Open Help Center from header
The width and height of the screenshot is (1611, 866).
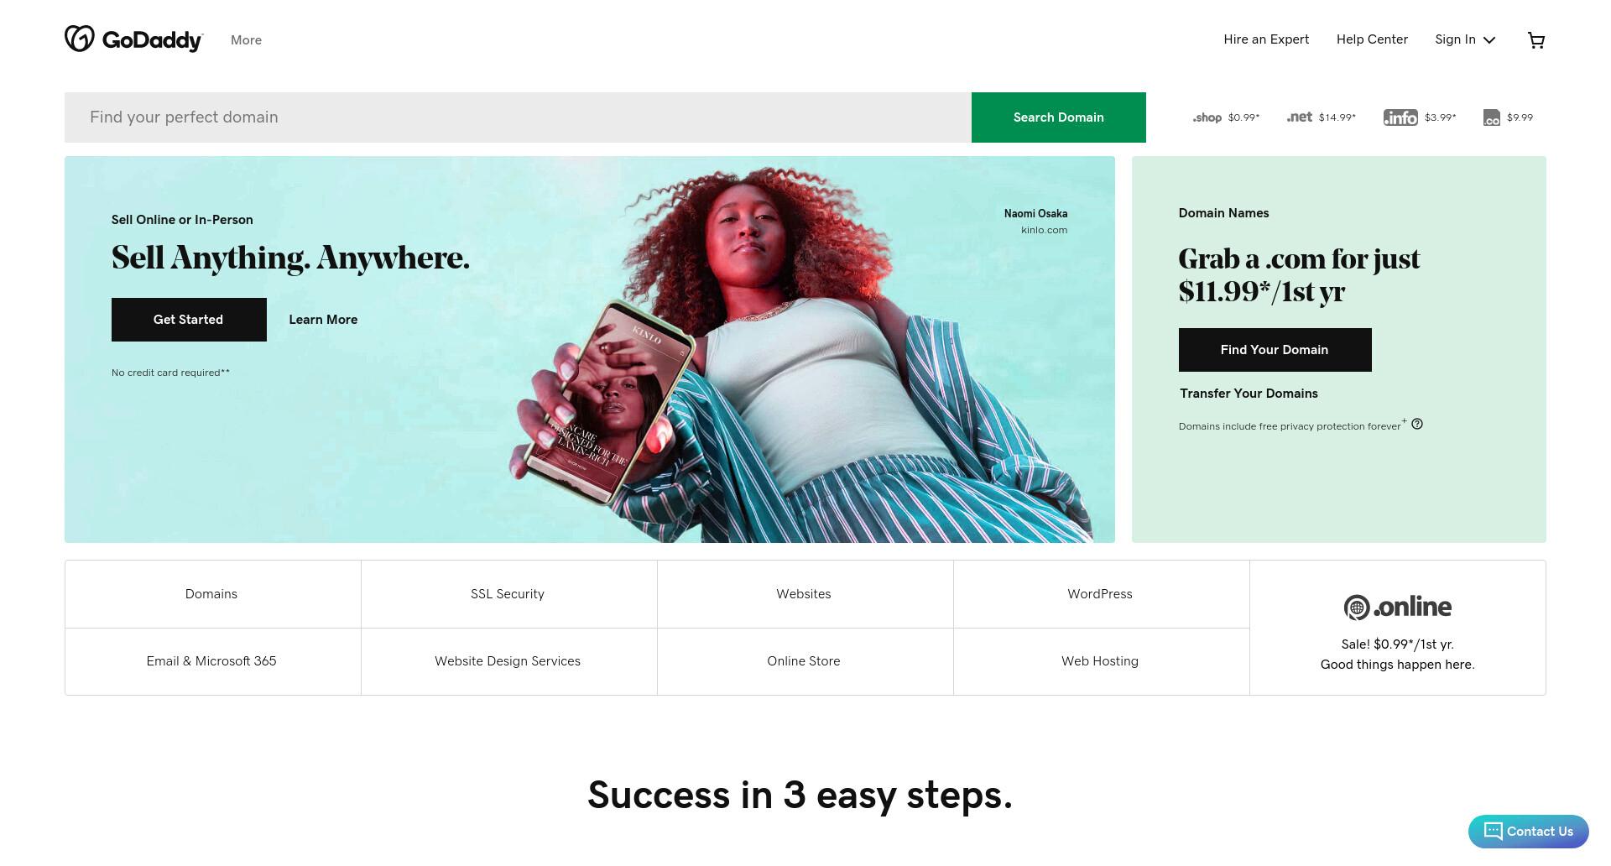(x=1372, y=39)
